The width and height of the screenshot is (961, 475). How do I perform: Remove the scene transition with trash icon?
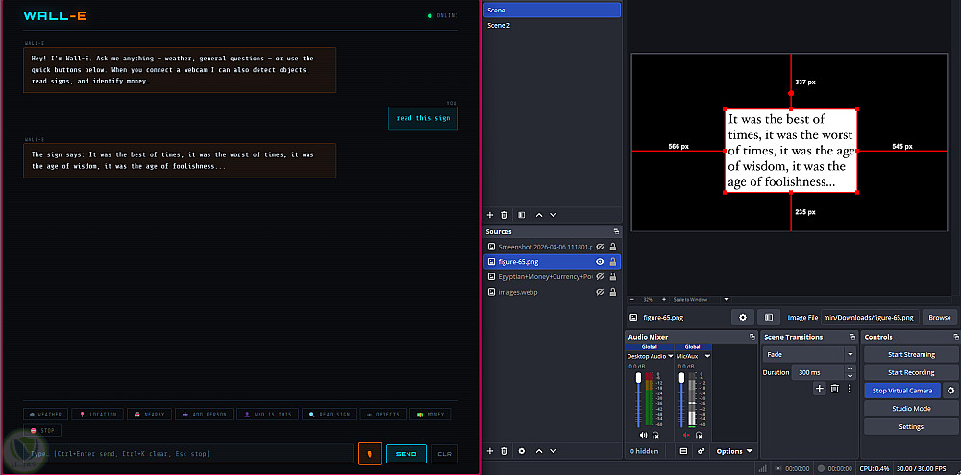tap(835, 388)
